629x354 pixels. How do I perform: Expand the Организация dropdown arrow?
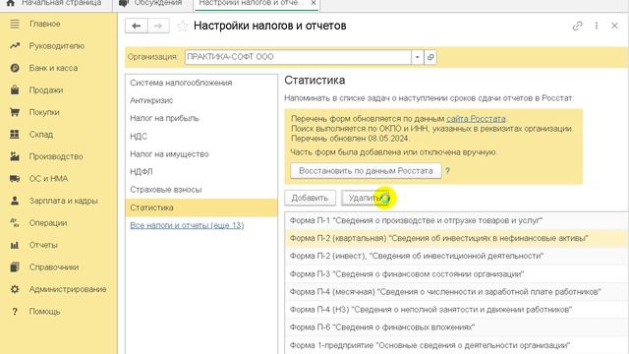(x=417, y=57)
